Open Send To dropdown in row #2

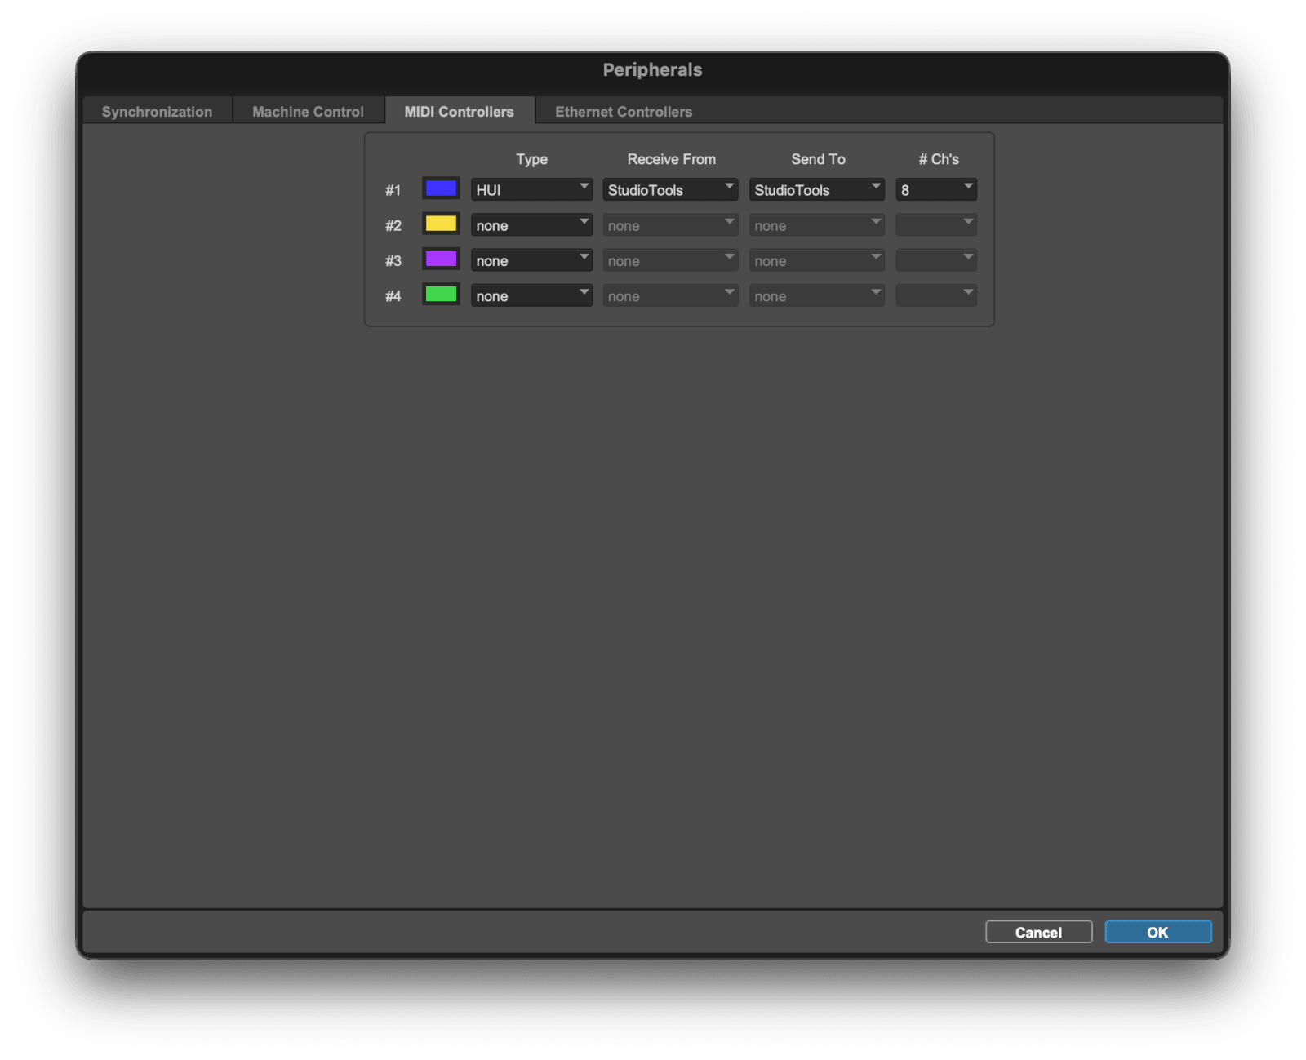point(816,225)
